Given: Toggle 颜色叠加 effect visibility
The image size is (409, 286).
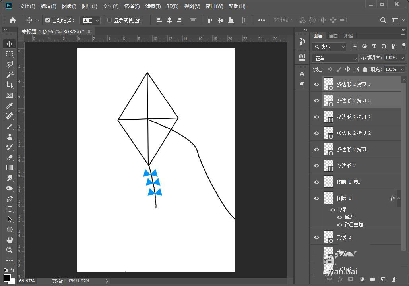Looking at the screenshot, I should click(339, 225).
